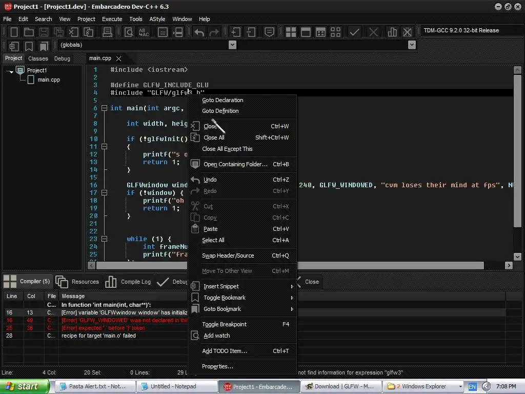Open Properties from context menu

[242, 366]
